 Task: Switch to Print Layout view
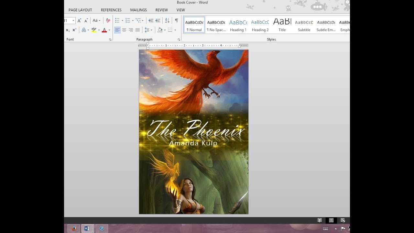(331, 220)
